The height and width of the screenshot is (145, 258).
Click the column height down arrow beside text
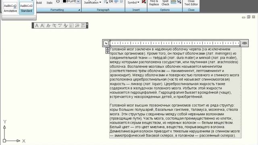coord(108,52)
